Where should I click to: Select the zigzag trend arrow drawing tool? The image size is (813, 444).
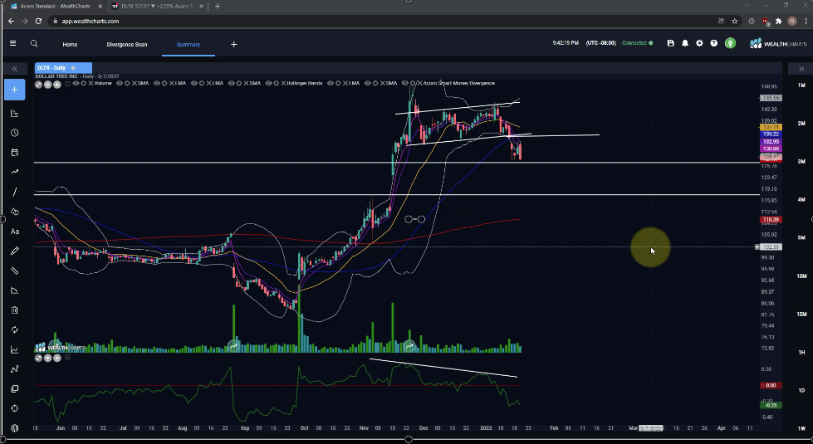(x=14, y=172)
